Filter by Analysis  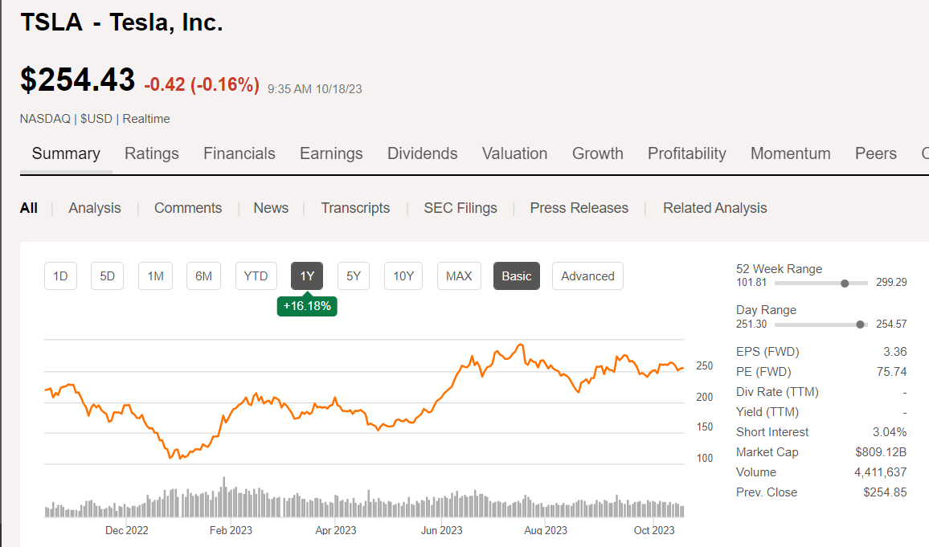[95, 208]
